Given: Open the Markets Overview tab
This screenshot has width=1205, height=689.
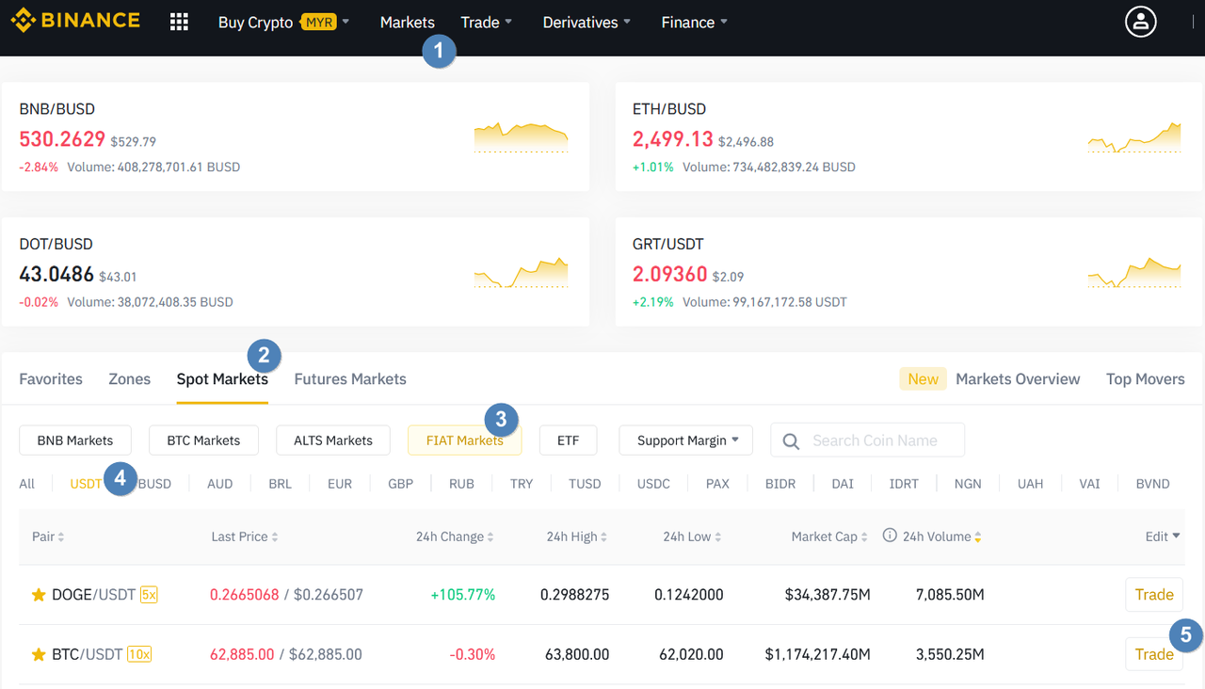Looking at the screenshot, I should (x=1018, y=378).
